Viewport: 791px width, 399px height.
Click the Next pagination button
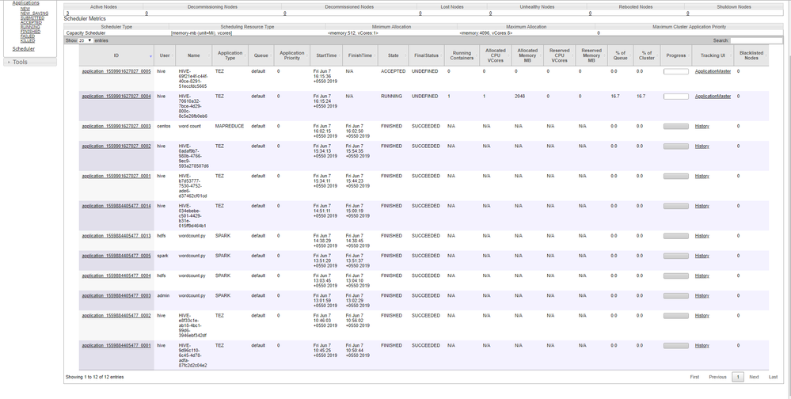tap(754, 377)
